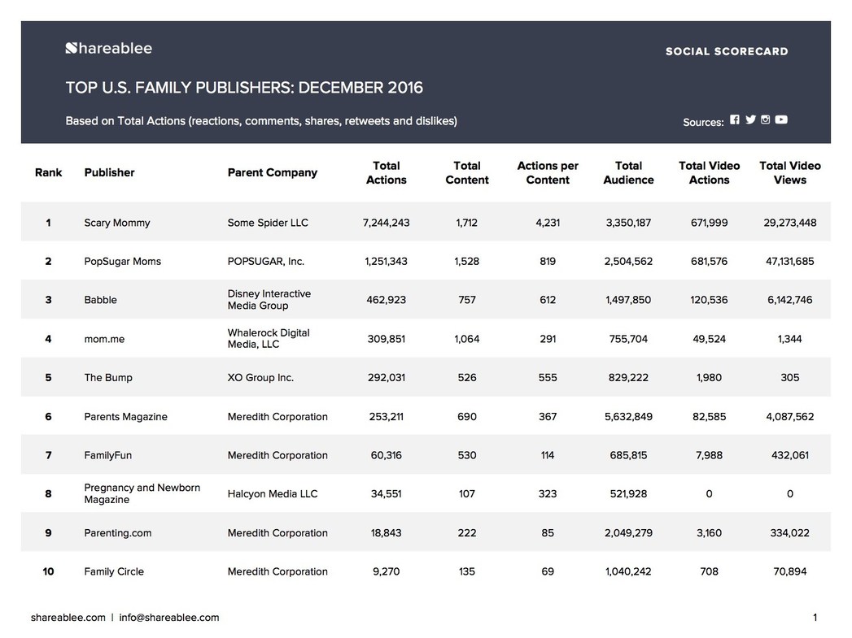Open the shareablee.com footer link

(68, 618)
